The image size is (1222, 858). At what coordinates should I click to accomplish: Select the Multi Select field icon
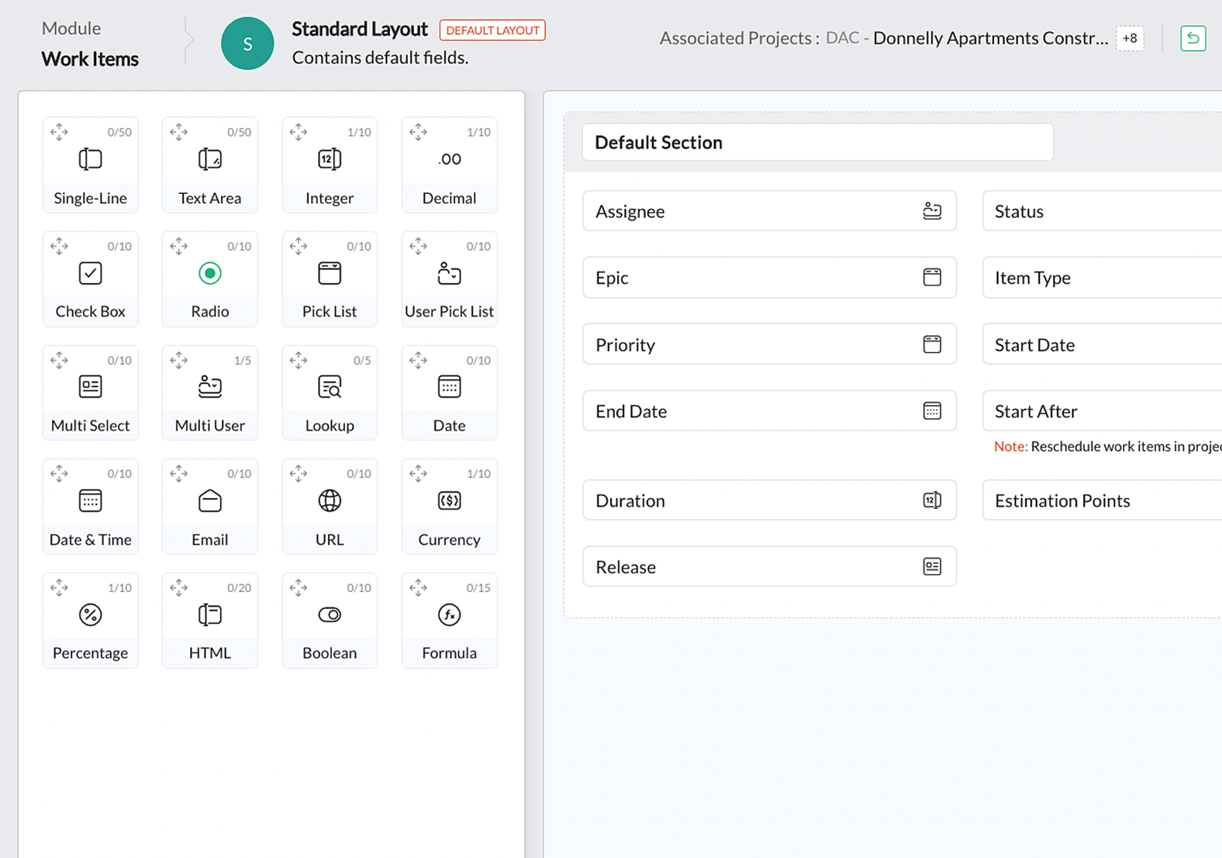click(x=90, y=386)
